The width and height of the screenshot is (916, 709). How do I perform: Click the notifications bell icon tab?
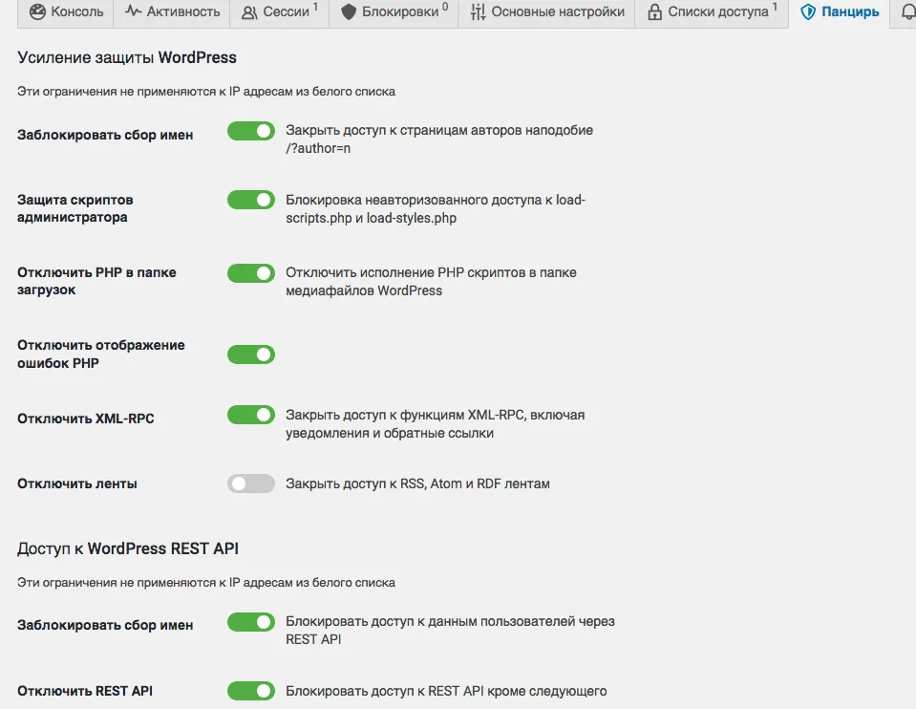pos(907,12)
